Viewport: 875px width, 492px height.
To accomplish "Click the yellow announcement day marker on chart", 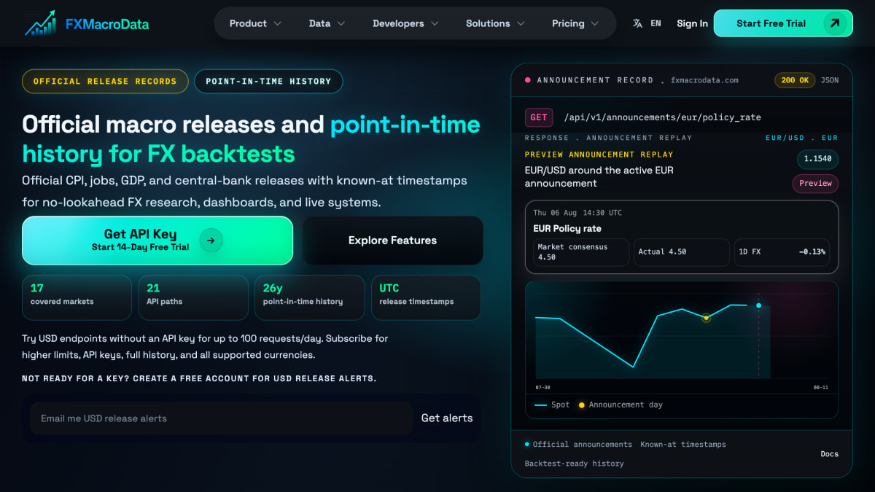I will click(x=706, y=318).
